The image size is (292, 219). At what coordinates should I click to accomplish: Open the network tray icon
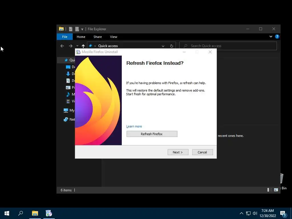click(x=248, y=213)
